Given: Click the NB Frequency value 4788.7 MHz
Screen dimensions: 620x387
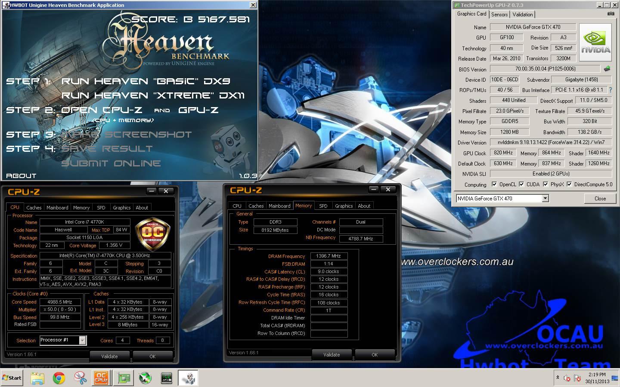Looking at the screenshot, I should 361,239.
